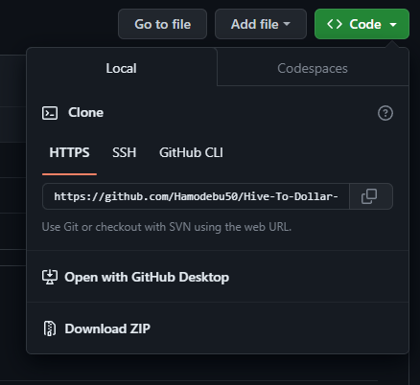Screen dimensions: 420x385
Task: Choose the SSH clone option
Action: (124, 152)
